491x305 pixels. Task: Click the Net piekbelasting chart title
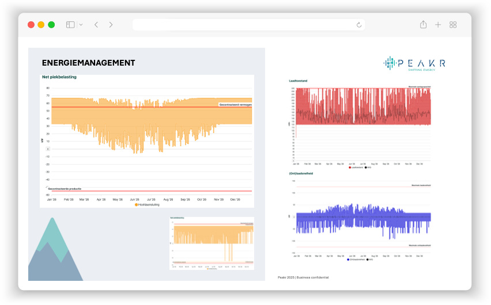[59, 77]
